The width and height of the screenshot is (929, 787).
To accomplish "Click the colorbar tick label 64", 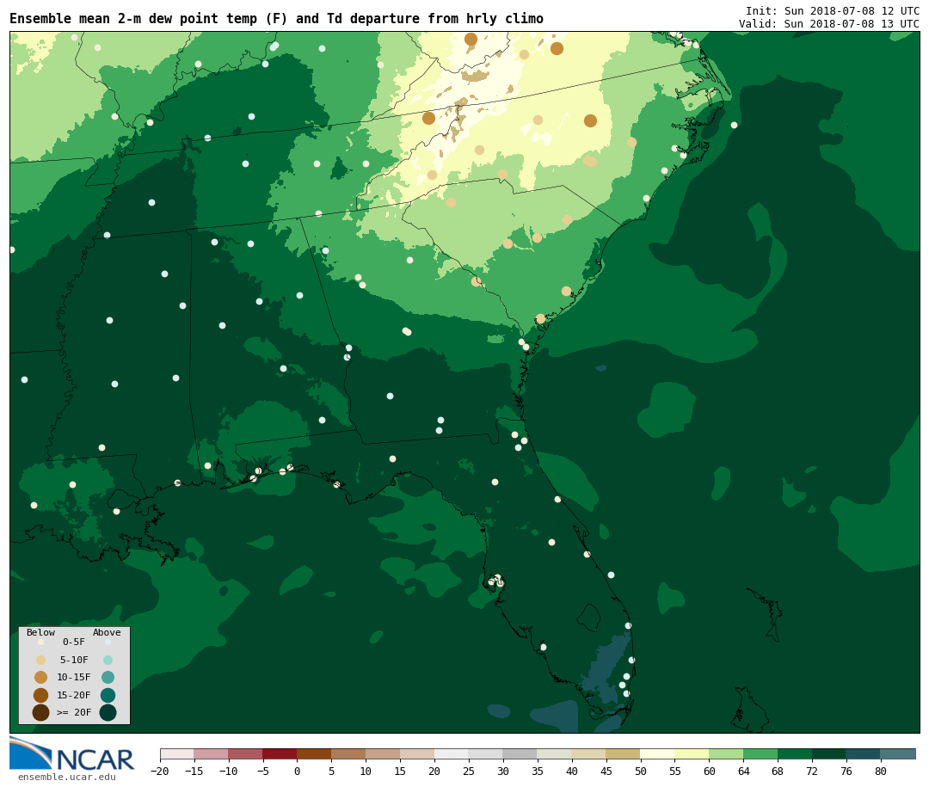I will [744, 771].
